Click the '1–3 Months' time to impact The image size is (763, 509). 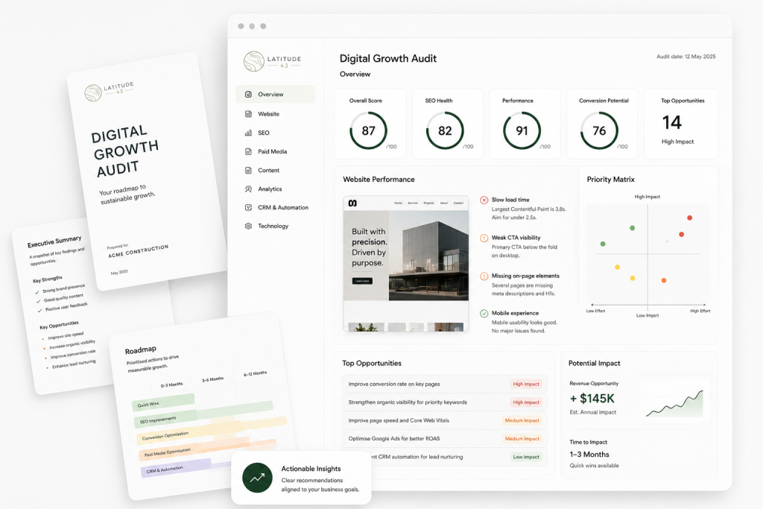click(589, 455)
